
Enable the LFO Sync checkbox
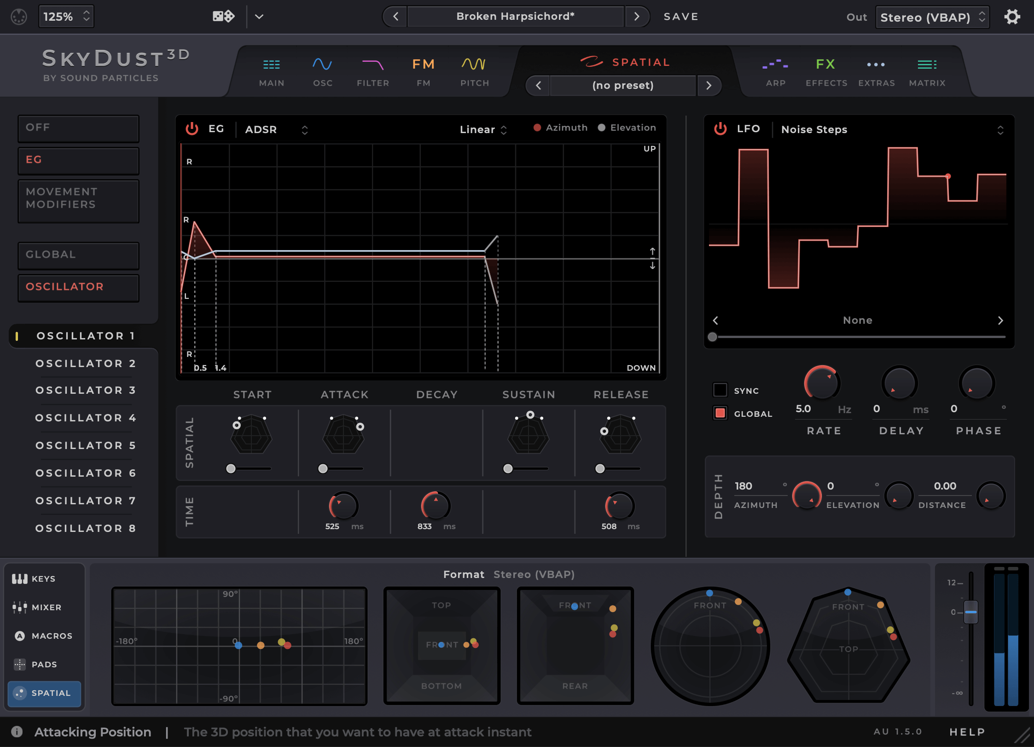720,390
